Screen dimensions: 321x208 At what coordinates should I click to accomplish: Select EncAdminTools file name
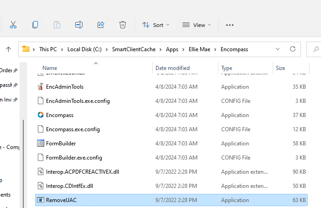pyautogui.click(x=65, y=87)
